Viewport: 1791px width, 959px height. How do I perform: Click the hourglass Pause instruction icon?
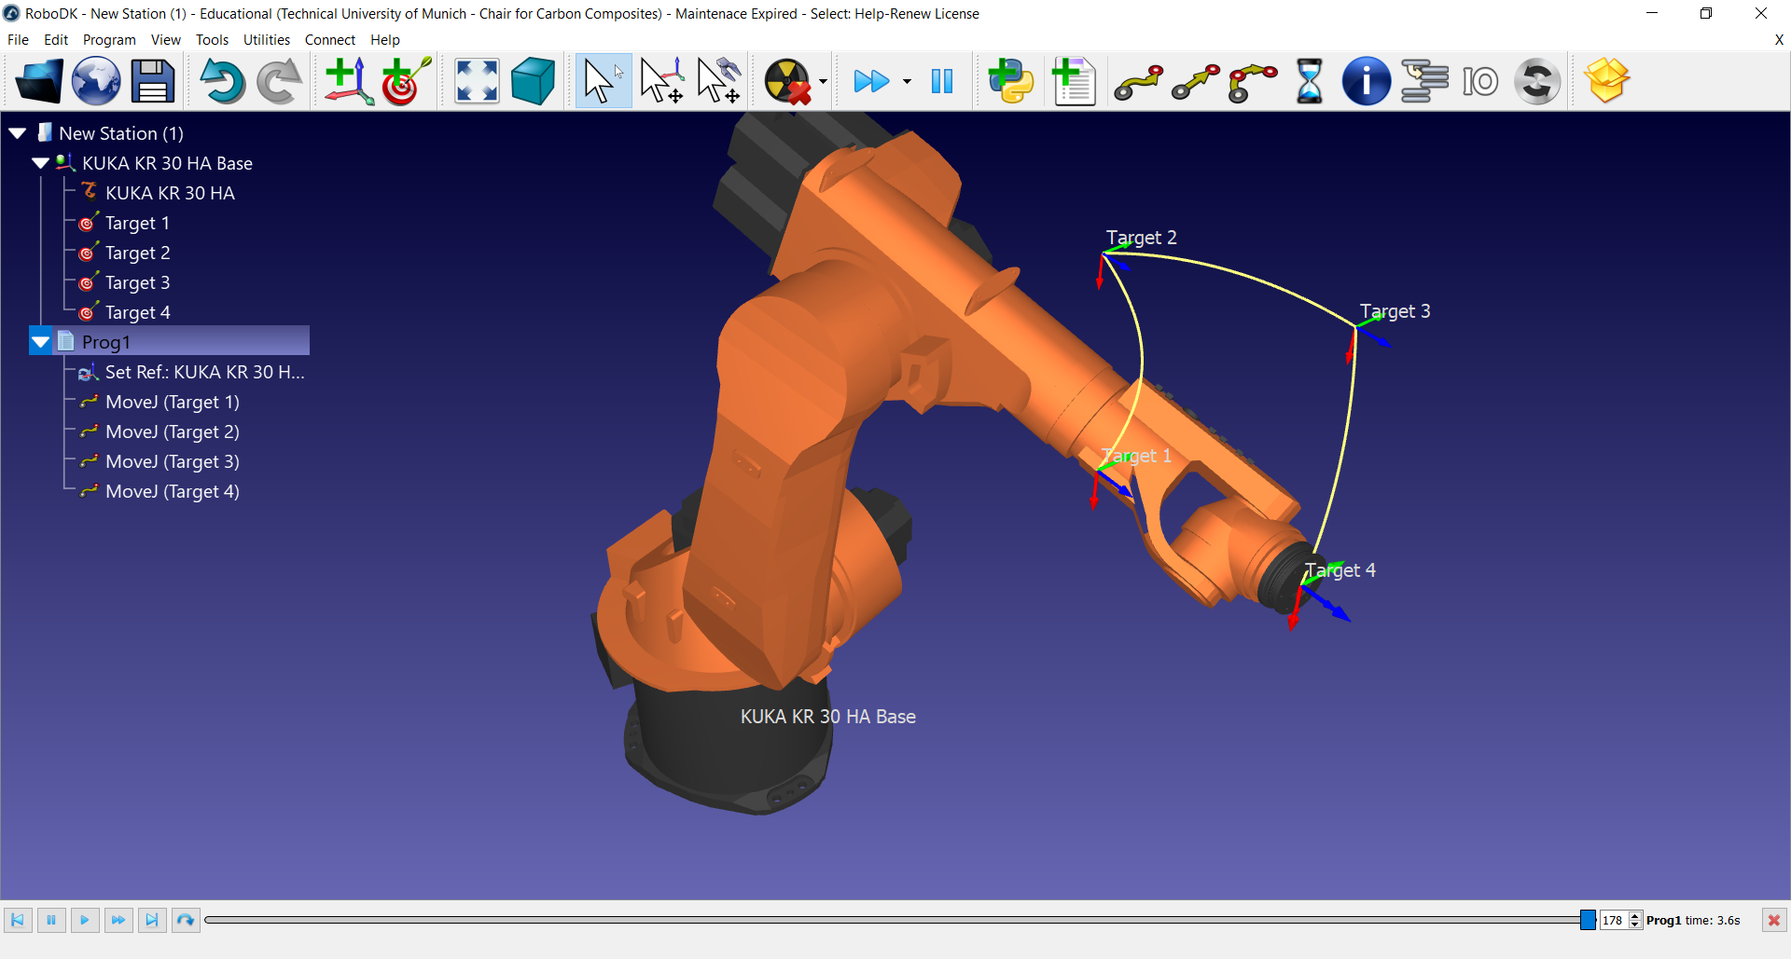(x=1310, y=81)
